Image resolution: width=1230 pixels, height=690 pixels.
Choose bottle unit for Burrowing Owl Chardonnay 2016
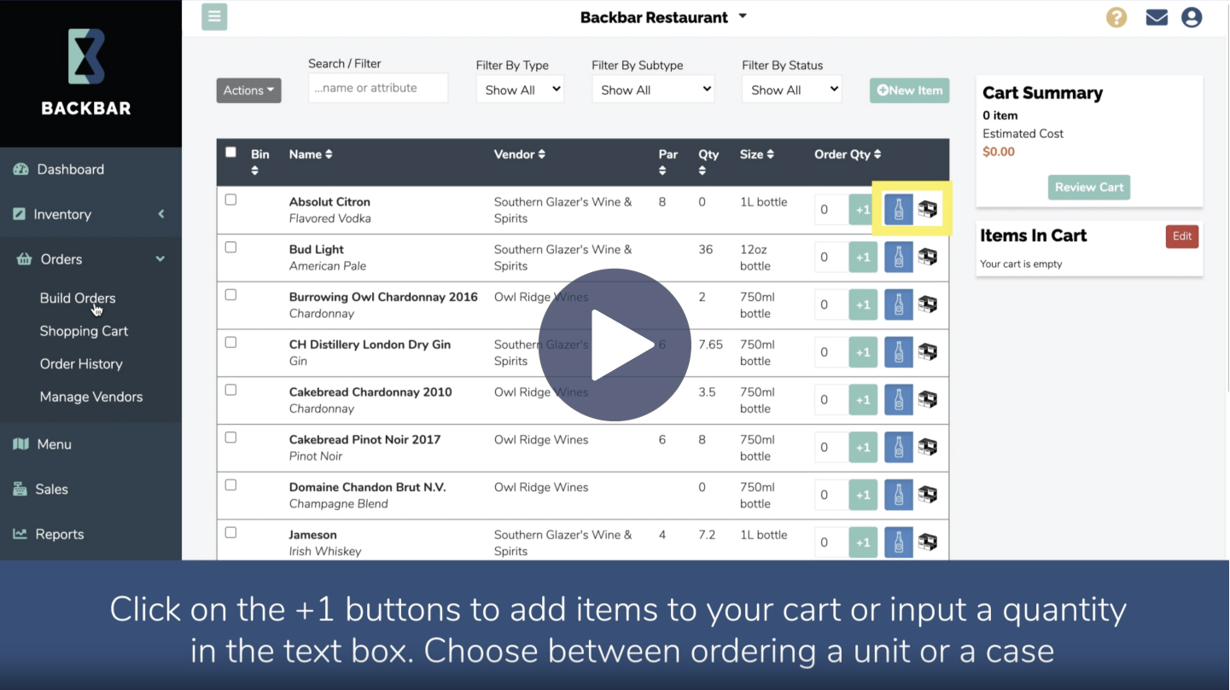899,304
